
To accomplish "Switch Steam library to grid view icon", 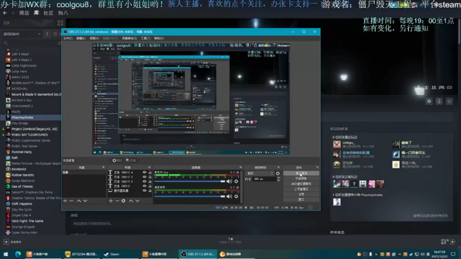I will [x=61, y=23].
